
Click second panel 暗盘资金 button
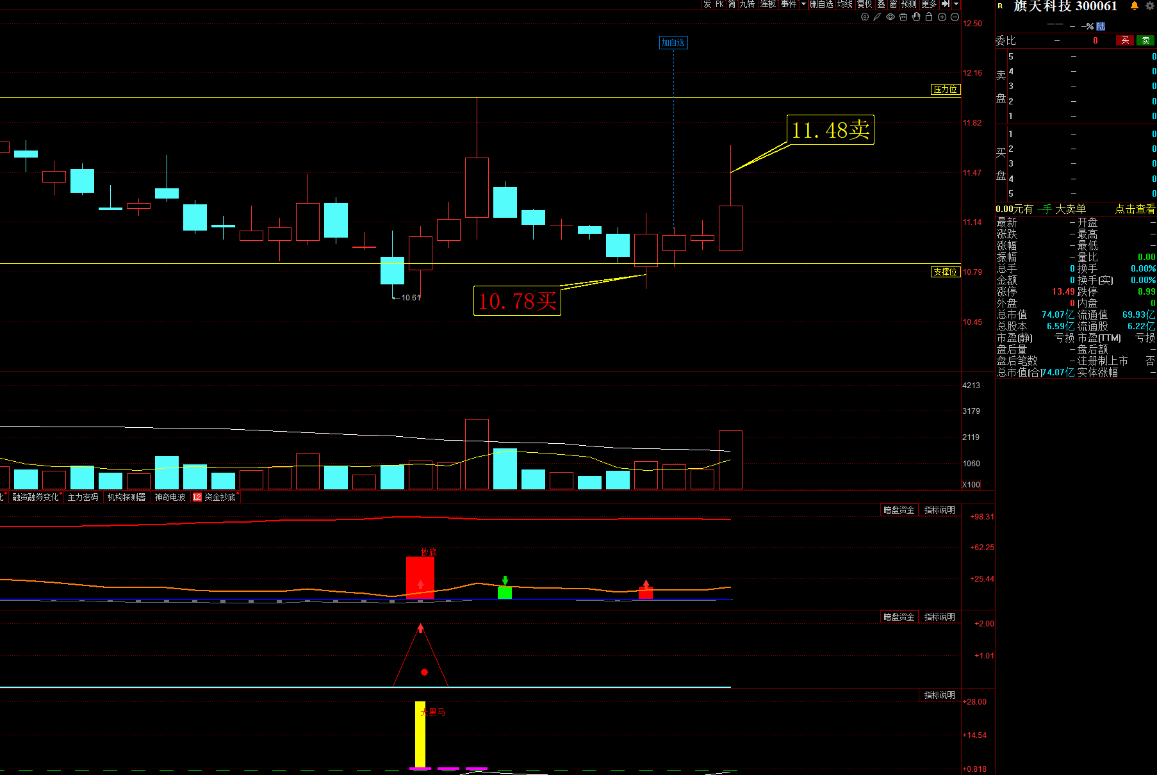pyautogui.click(x=899, y=617)
